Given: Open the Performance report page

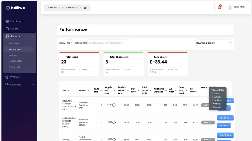Looking at the screenshot, I should (19, 50).
